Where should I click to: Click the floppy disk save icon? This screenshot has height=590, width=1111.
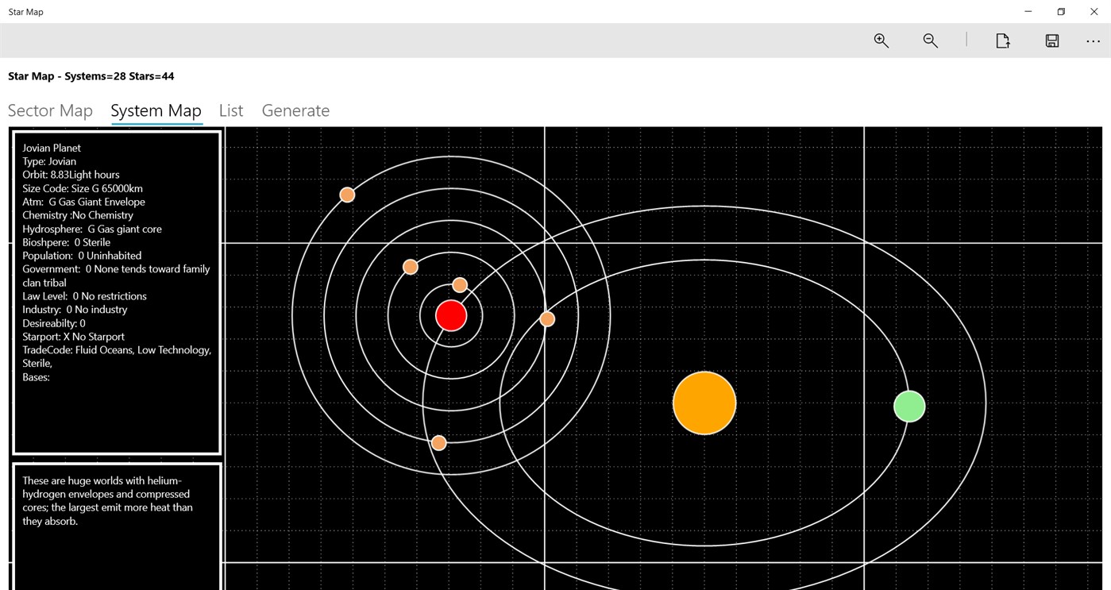pyautogui.click(x=1051, y=40)
